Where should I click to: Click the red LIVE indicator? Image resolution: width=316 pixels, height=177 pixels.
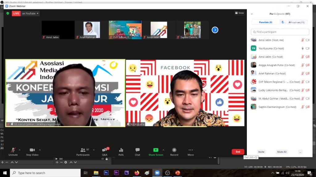pos(16,14)
